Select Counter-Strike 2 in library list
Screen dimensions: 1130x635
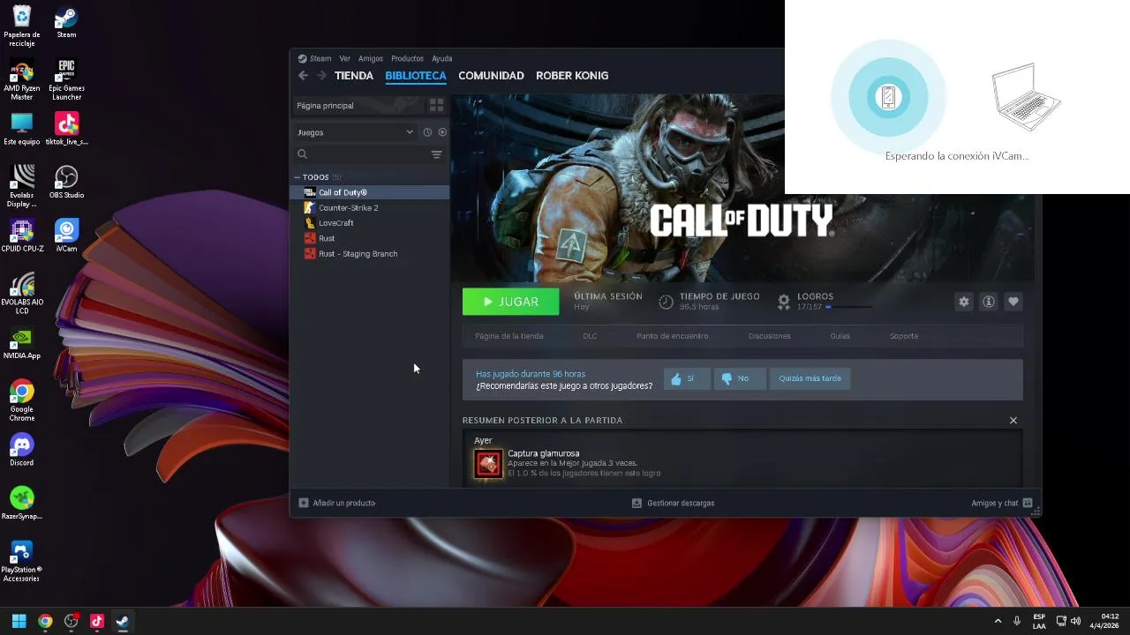[x=371, y=208]
